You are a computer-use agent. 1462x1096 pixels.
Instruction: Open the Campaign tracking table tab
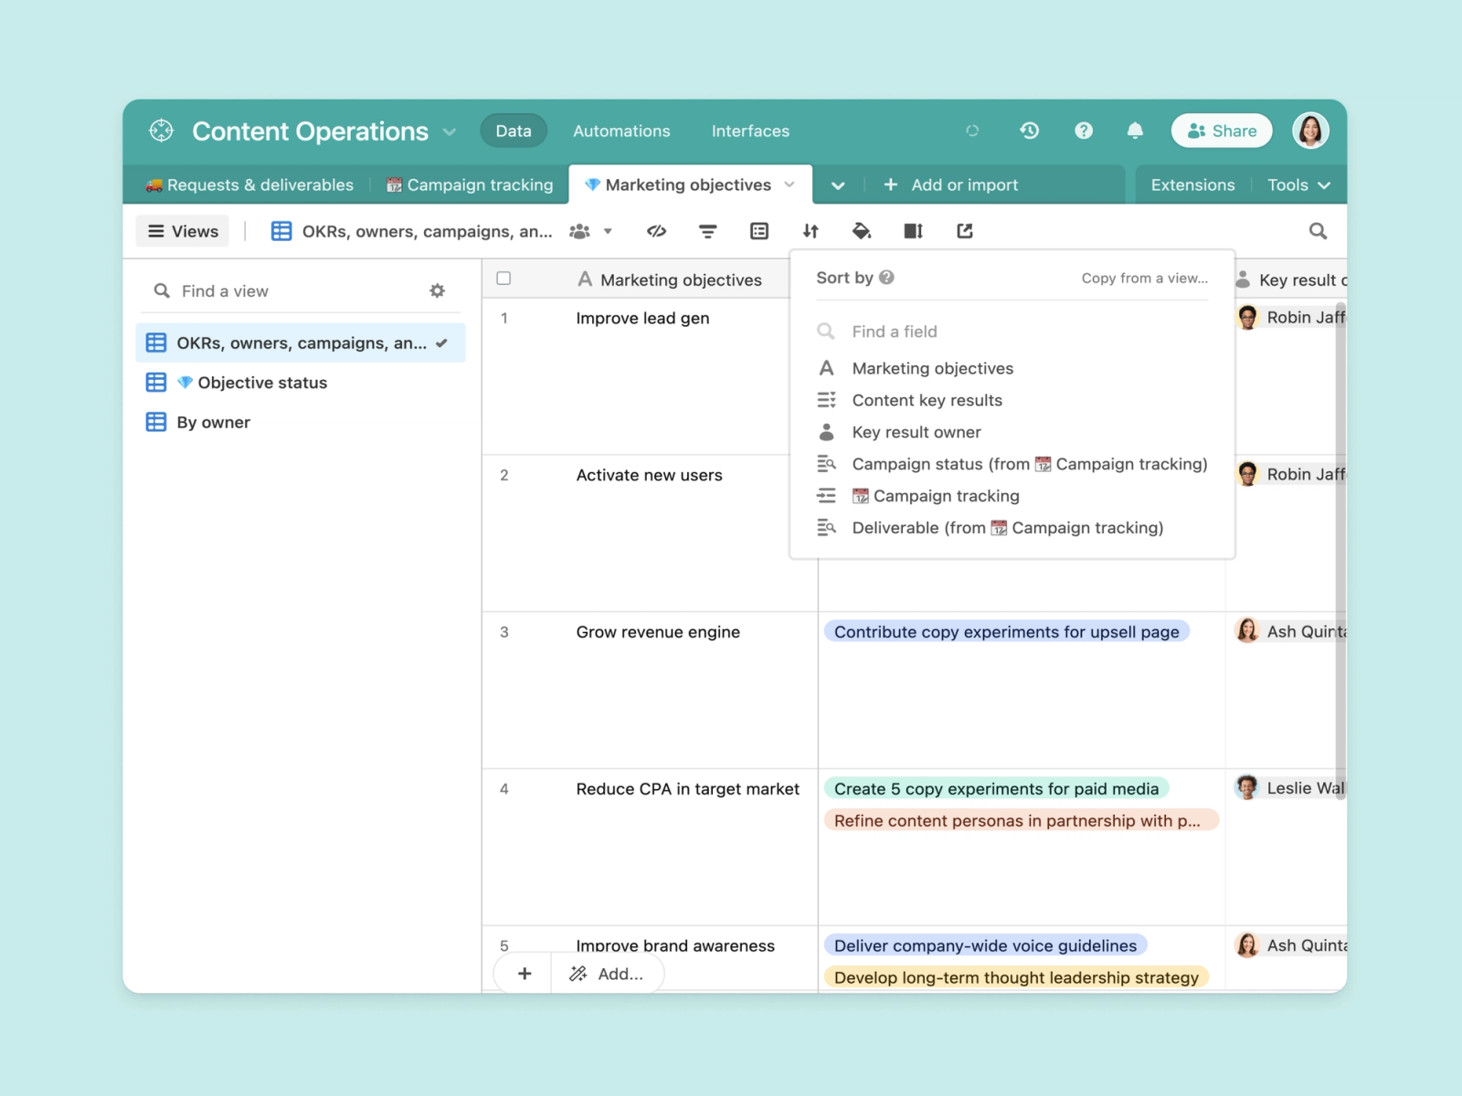point(470,184)
